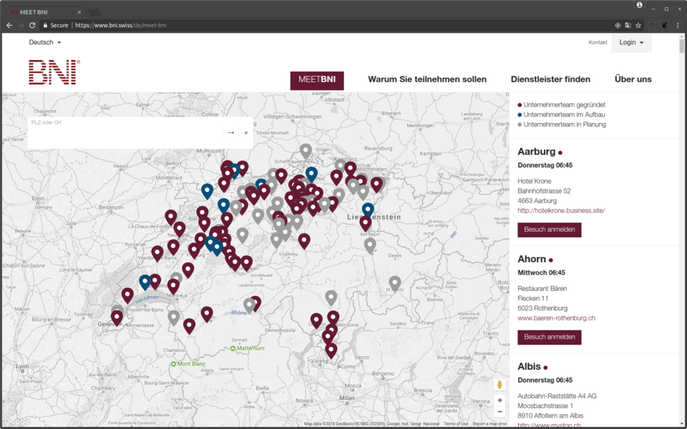
Task: Click the maroon map pin at Geneva
Action: (x=117, y=317)
